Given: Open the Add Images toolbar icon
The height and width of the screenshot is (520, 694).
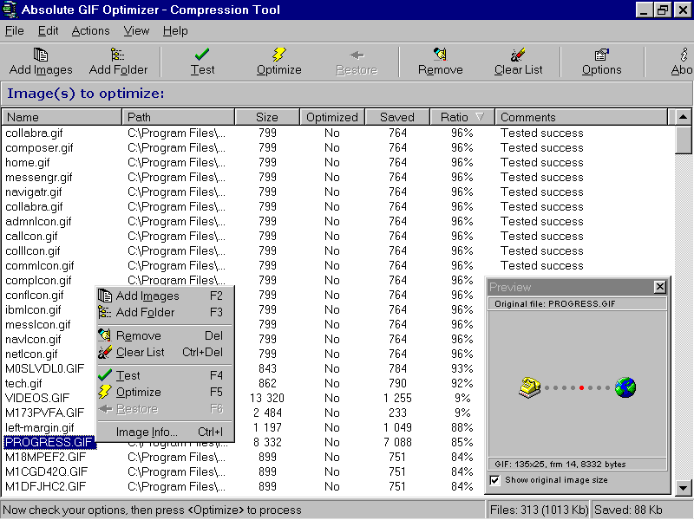Looking at the screenshot, I should point(40,61).
